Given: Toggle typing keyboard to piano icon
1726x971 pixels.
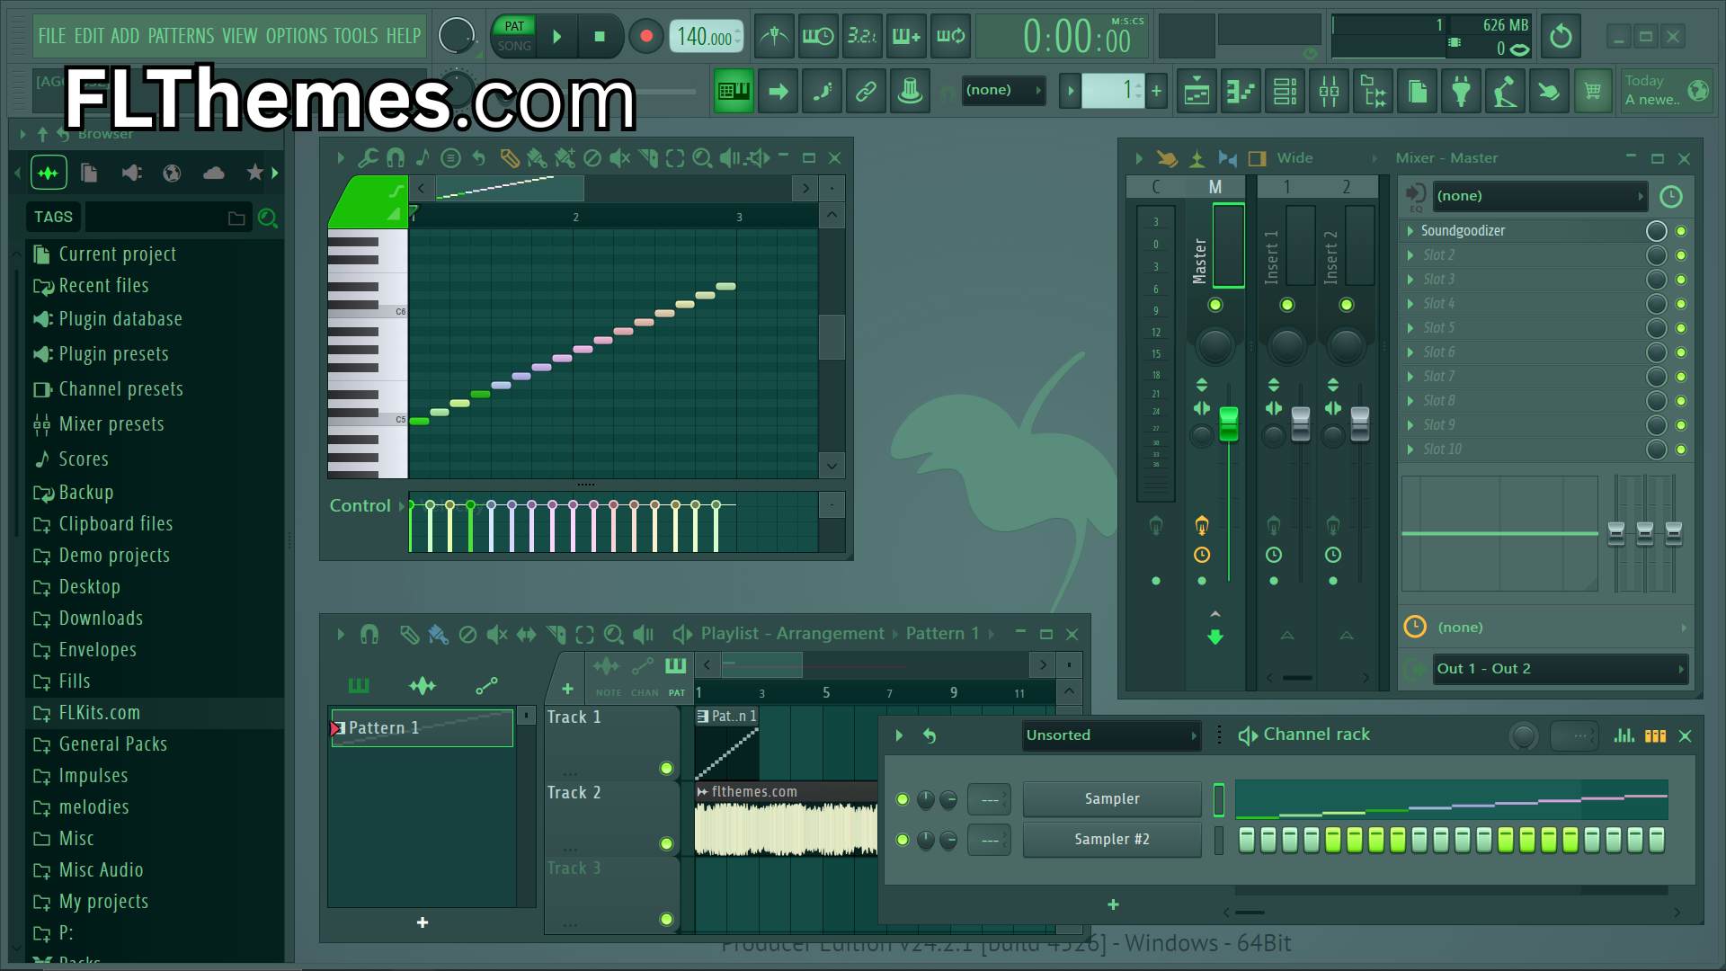Looking at the screenshot, I should (734, 90).
